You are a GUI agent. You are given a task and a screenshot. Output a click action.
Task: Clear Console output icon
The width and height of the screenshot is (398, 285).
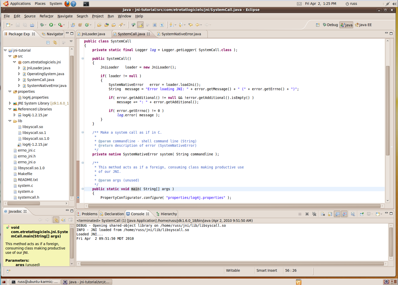323,214
